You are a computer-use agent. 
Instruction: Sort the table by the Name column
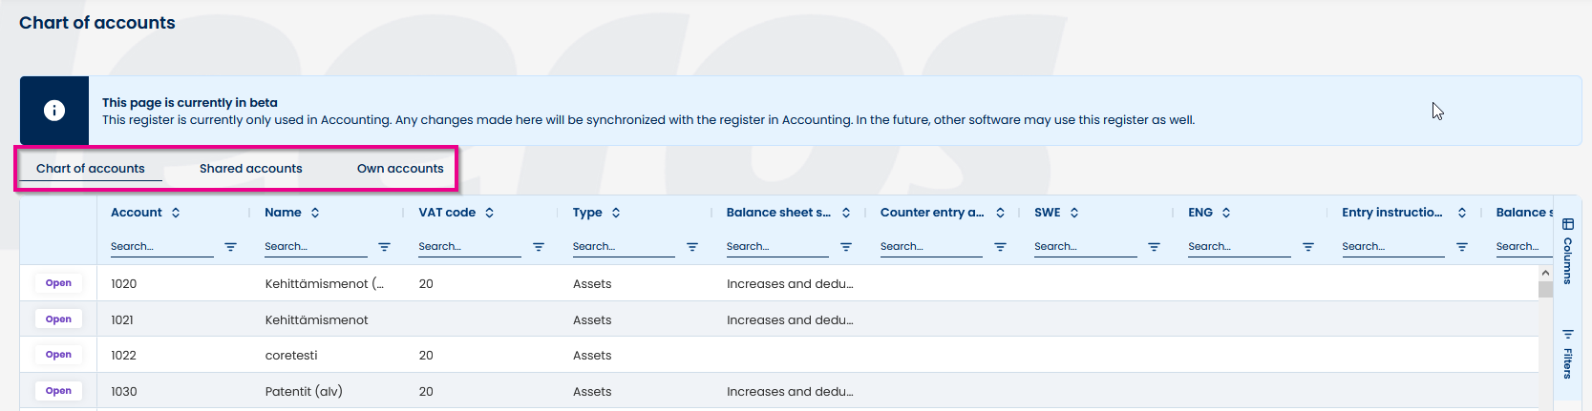(x=315, y=213)
